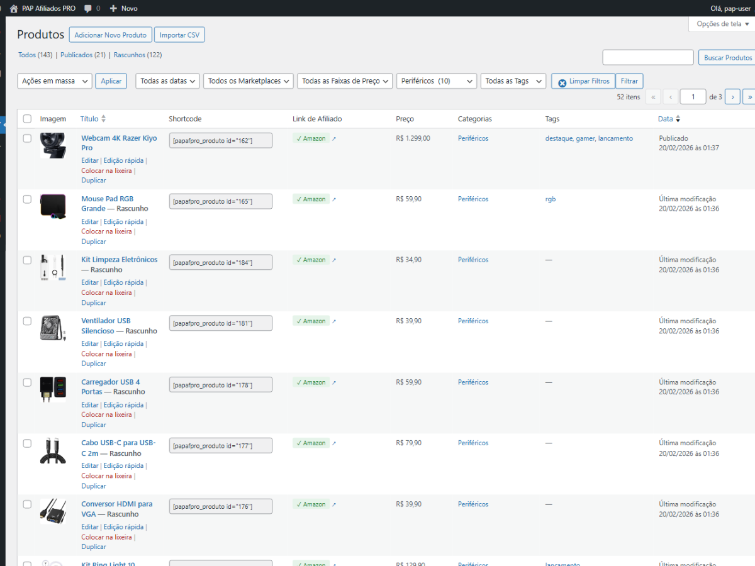Screen dimensions: 755x566
Task: Check the Webcam 4K Razer Kiyo Pro row
Action: (27, 138)
